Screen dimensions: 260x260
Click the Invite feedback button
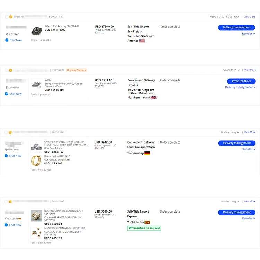241,81
